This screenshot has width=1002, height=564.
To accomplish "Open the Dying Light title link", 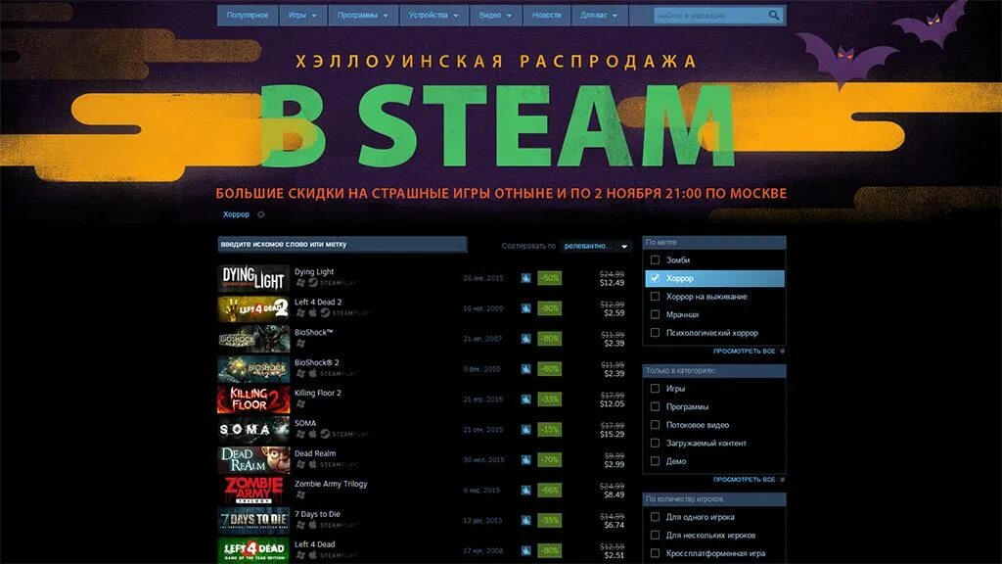I will click(x=314, y=272).
